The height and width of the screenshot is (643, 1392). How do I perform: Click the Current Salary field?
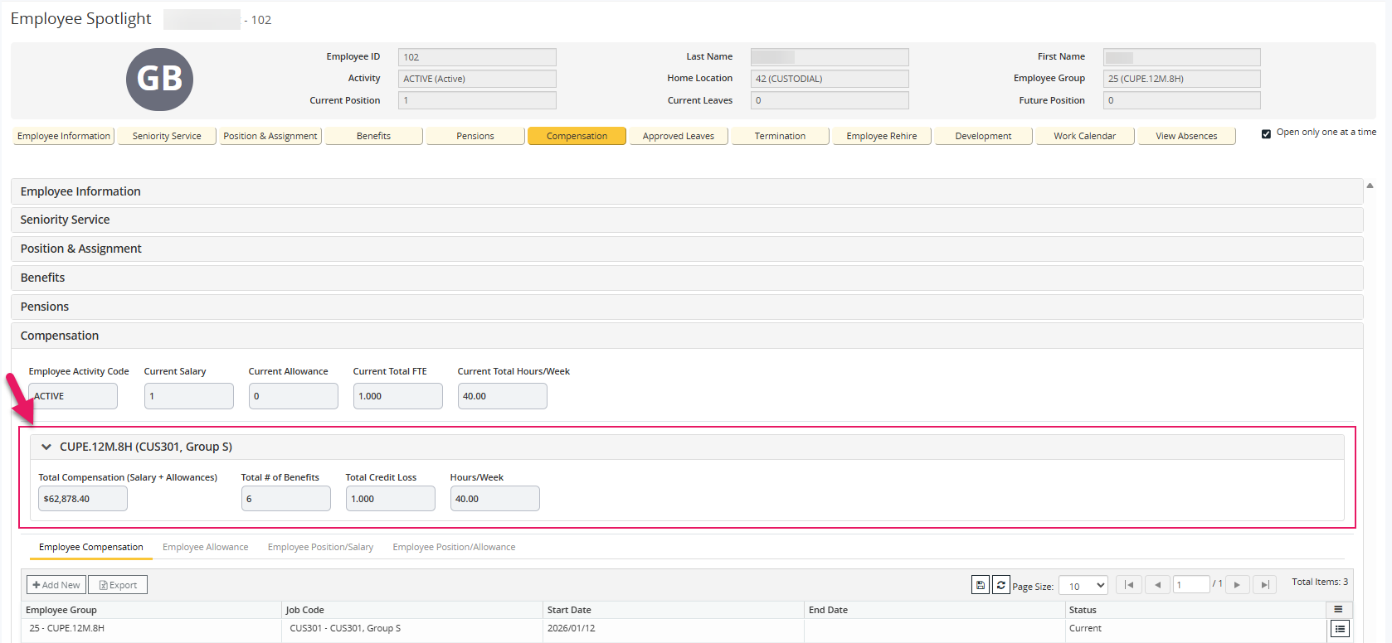189,396
